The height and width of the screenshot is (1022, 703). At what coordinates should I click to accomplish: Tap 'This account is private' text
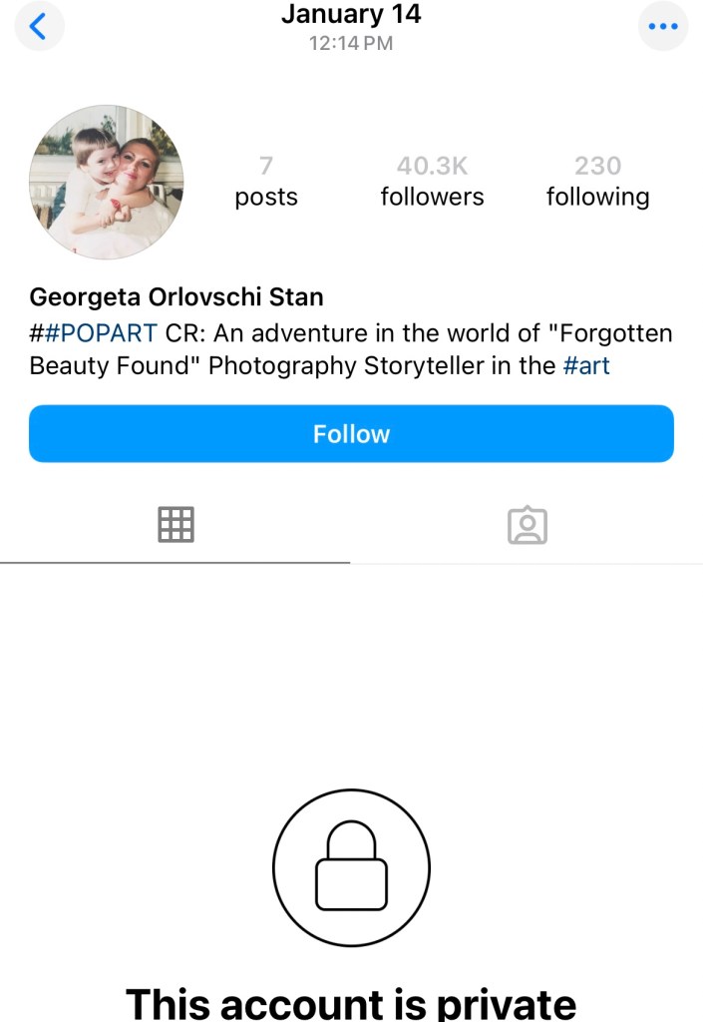point(351,1001)
